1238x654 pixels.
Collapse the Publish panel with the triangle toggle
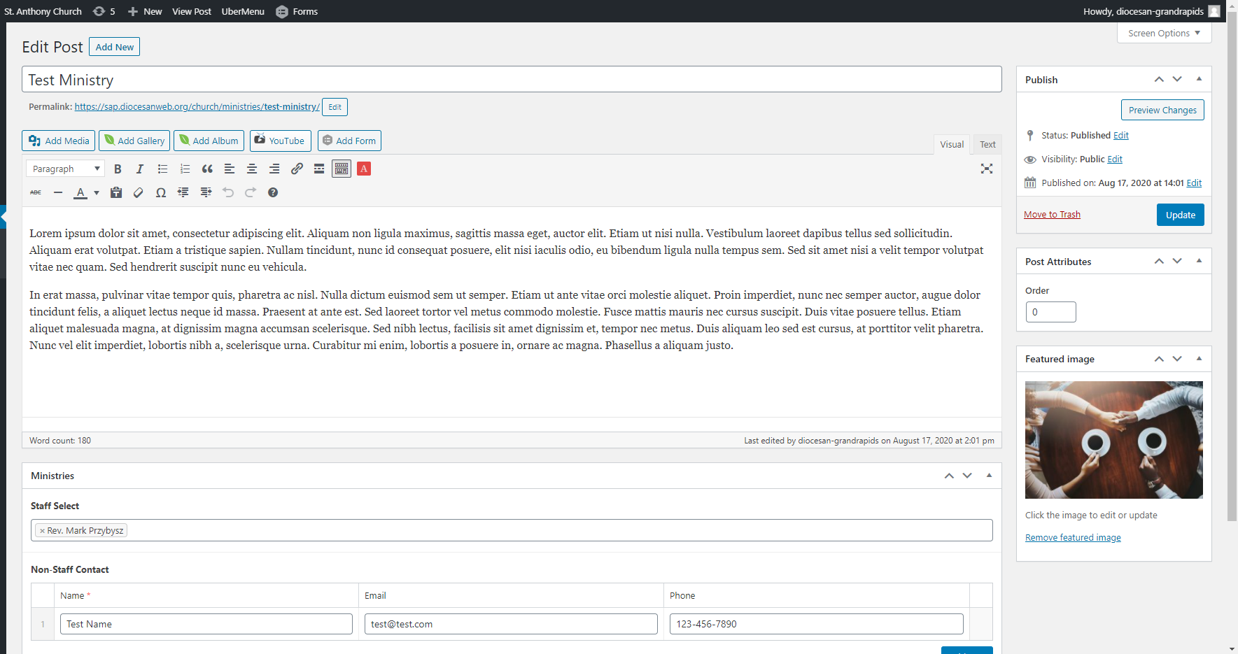tap(1199, 79)
